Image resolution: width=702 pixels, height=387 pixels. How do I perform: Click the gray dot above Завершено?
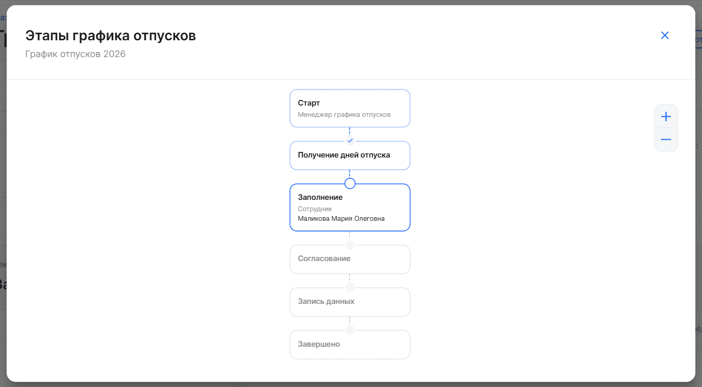350,330
